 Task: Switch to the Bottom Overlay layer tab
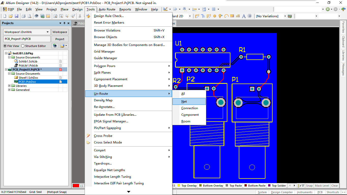pos(211,186)
